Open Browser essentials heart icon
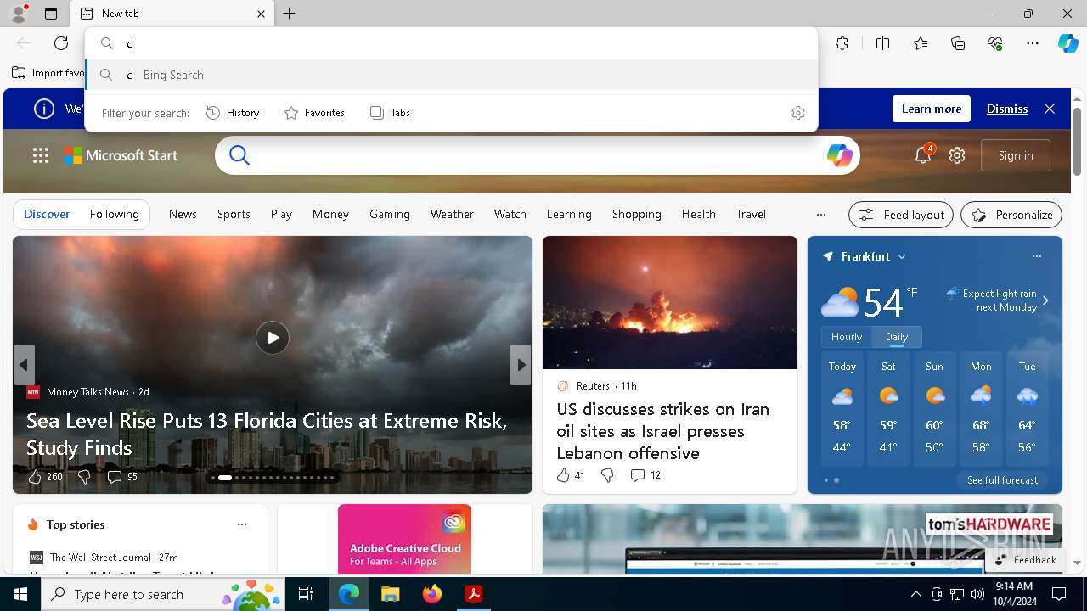1087x611 pixels. pos(995,43)
